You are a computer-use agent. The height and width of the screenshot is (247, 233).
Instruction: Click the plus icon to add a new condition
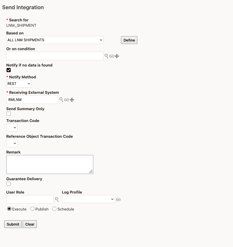pyautogui.click(x=116, y=56)
